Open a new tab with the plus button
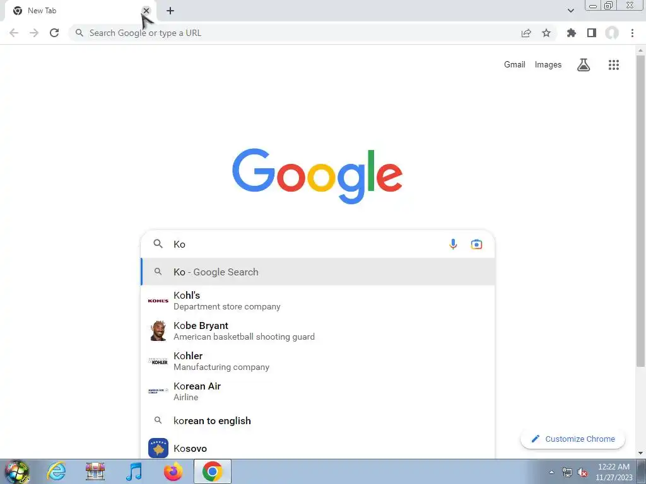The image size is (646, 484). pyautogui.click(x=170, y=11)
